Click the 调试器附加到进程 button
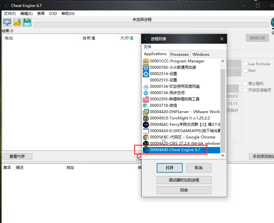Image resolution: width=274 pixels, height=223 pixels. pyautogui.click(x=184, y=180)
